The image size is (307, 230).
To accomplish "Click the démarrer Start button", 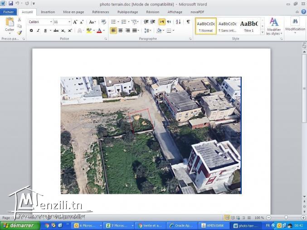I will 18,225.
